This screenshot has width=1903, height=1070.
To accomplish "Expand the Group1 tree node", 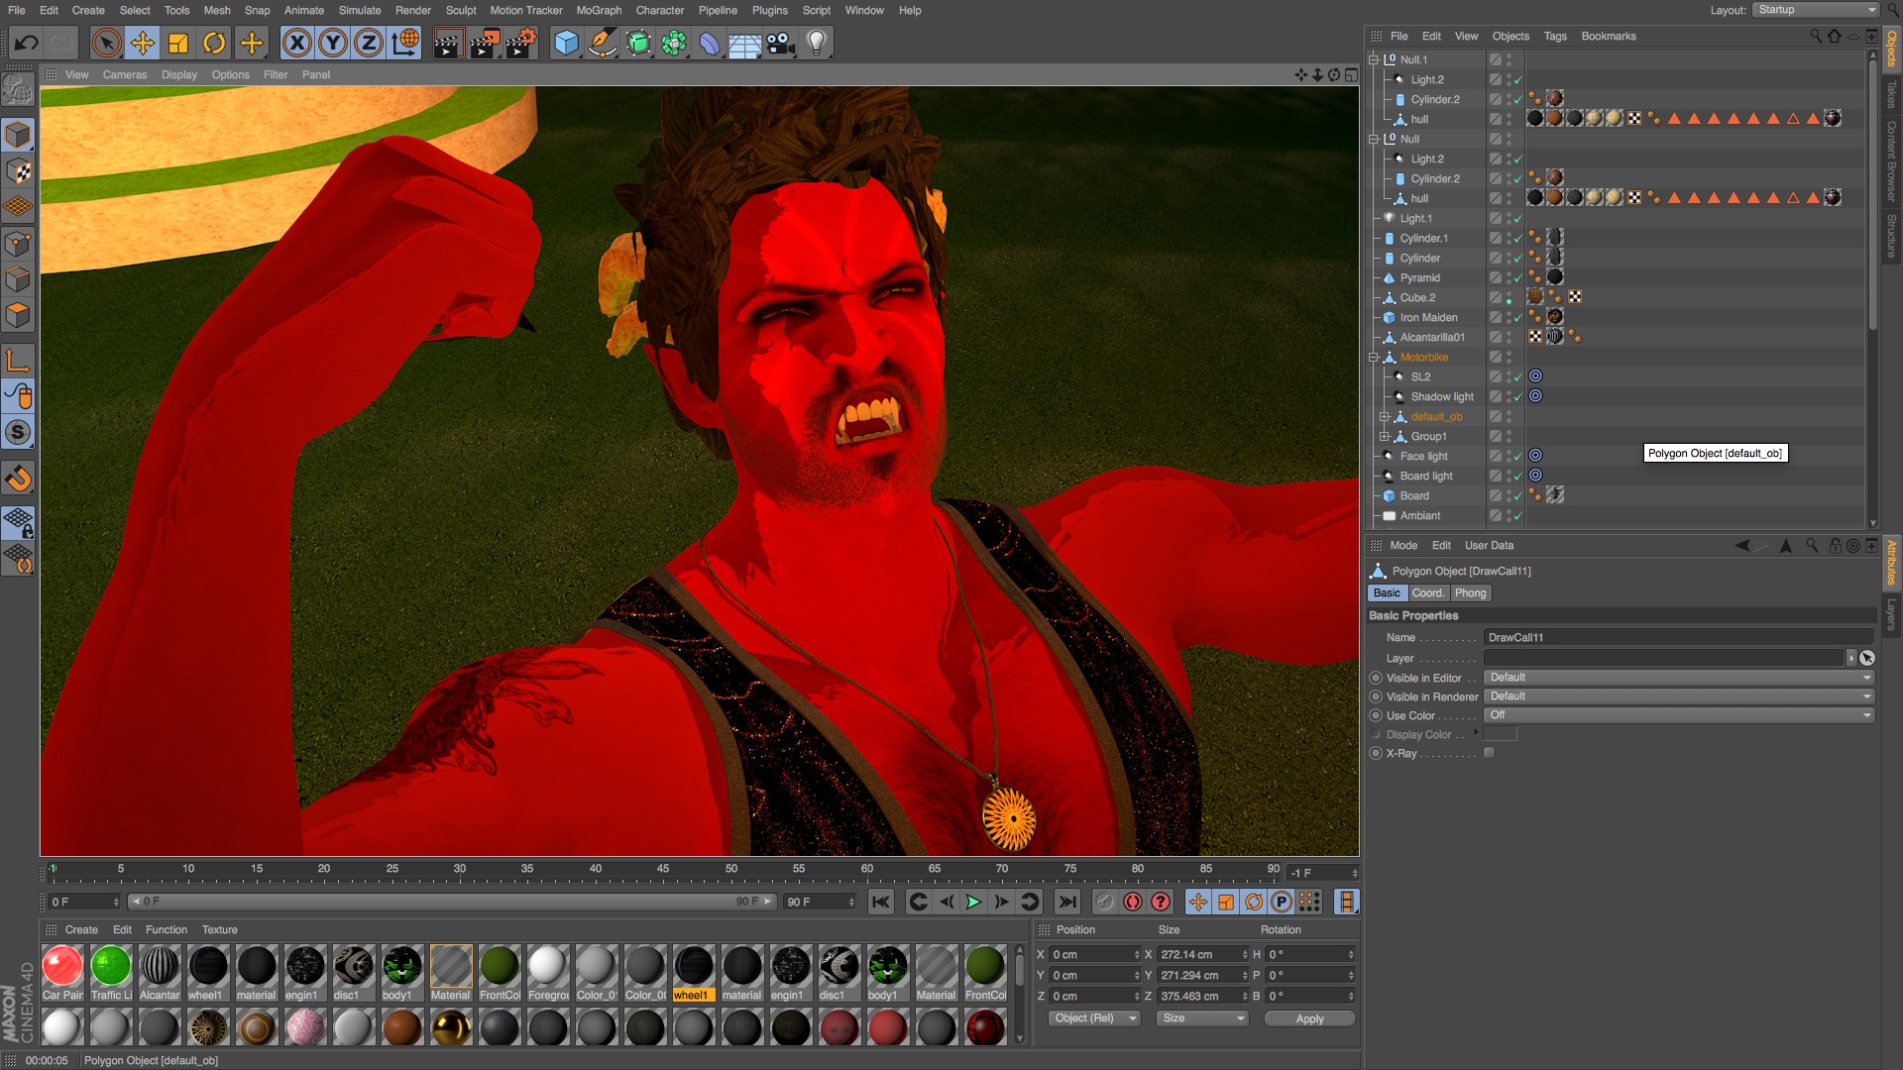I will tap(1385, 436).
